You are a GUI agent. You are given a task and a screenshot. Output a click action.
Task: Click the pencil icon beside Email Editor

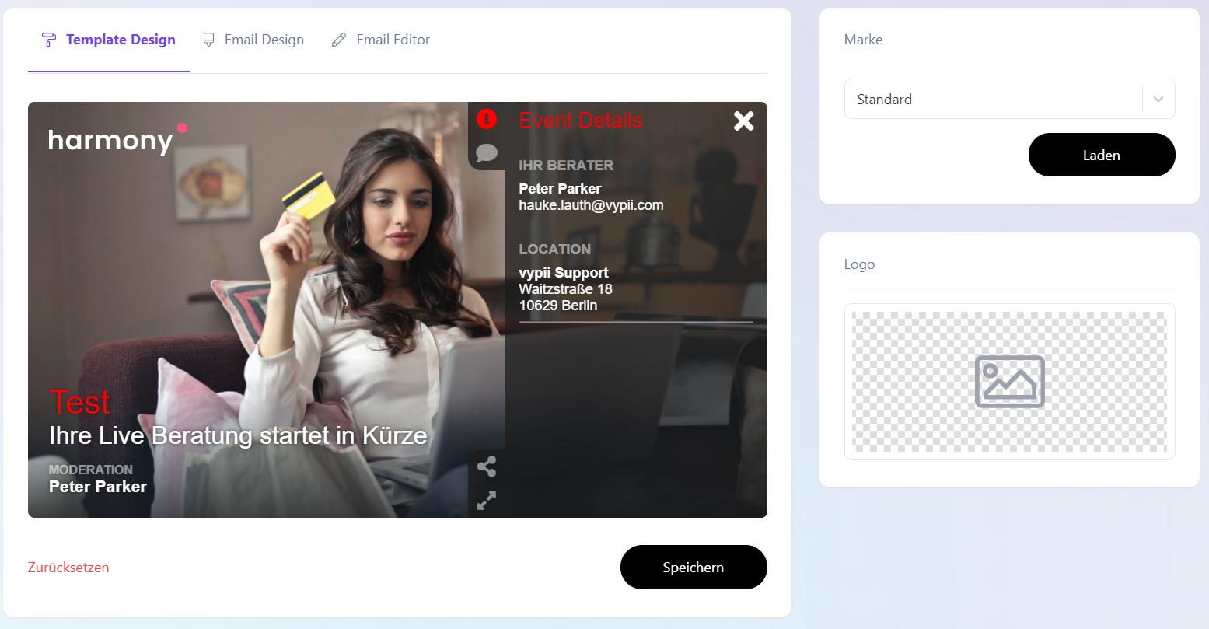(x=339, y=40)
